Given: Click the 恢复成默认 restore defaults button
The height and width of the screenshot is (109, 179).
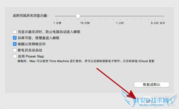Looking at the screenshot, I should click(152, 84).
